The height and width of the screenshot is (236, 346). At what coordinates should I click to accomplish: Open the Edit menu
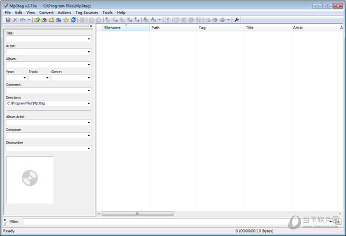click(18, 13)
